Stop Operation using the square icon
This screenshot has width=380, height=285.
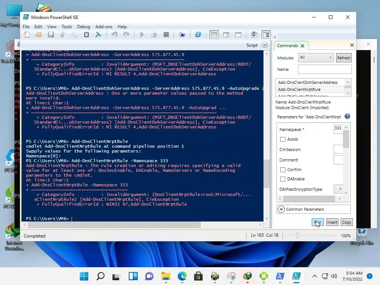click(166, 35)
